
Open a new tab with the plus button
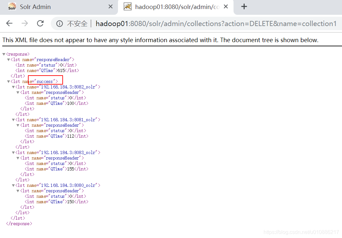[x=244, y=6]
